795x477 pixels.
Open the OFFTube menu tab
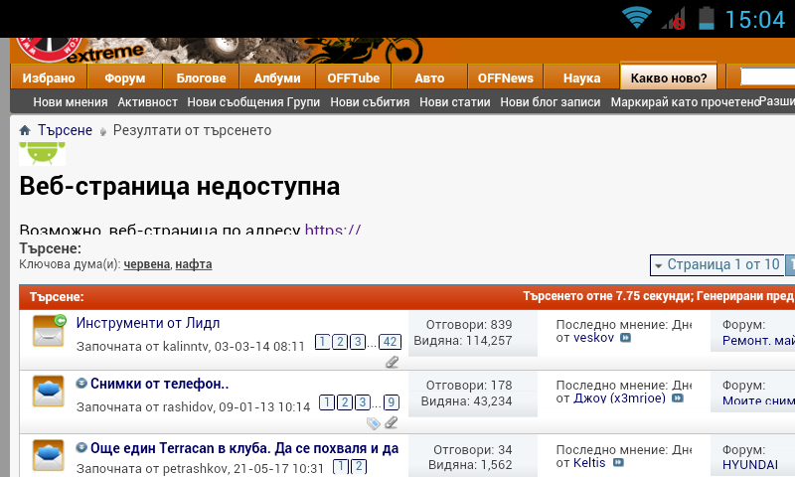[x=354, y=78]
